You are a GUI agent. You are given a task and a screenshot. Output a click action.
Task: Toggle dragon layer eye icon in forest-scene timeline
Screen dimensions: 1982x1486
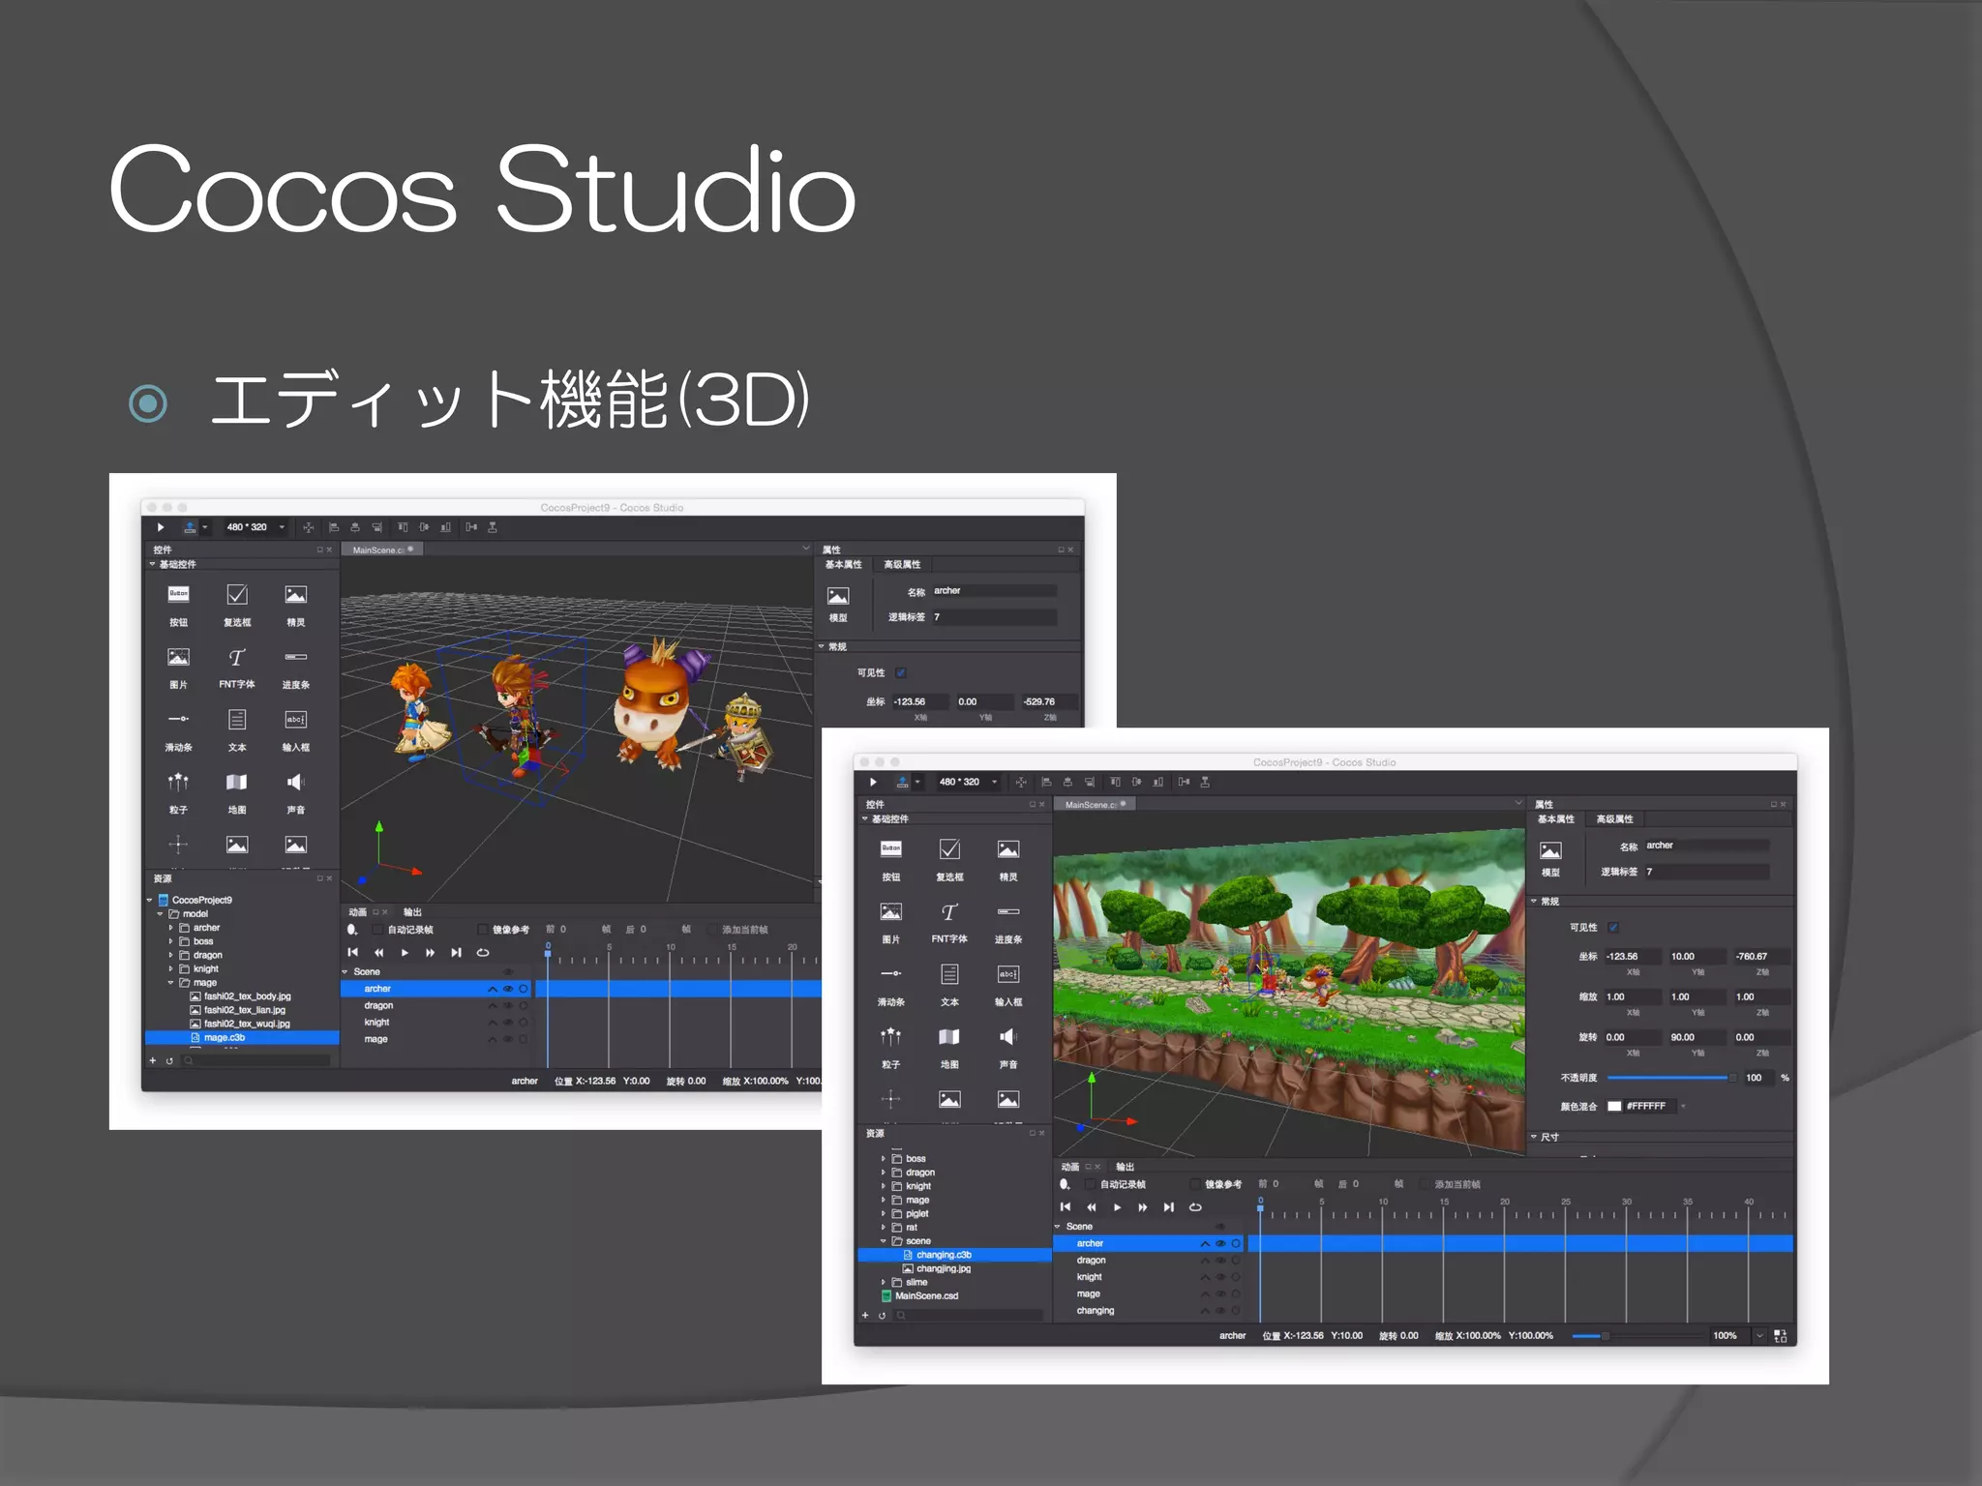[x=1220, y=1261]
